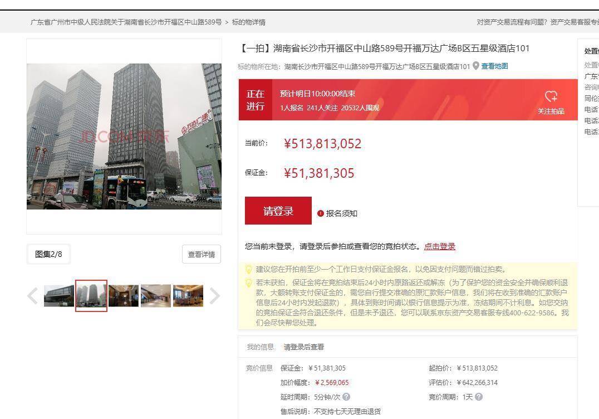599x419 pixels.
Task: Click the help icon next to 延时周期
Action: tap(346, 397)
